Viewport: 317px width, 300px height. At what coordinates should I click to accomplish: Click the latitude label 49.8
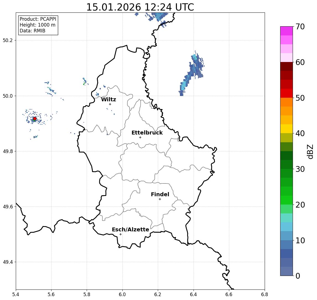[8, 151]
